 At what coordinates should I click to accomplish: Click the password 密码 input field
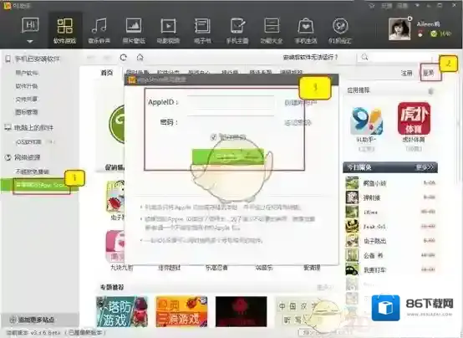coord(231,122)
